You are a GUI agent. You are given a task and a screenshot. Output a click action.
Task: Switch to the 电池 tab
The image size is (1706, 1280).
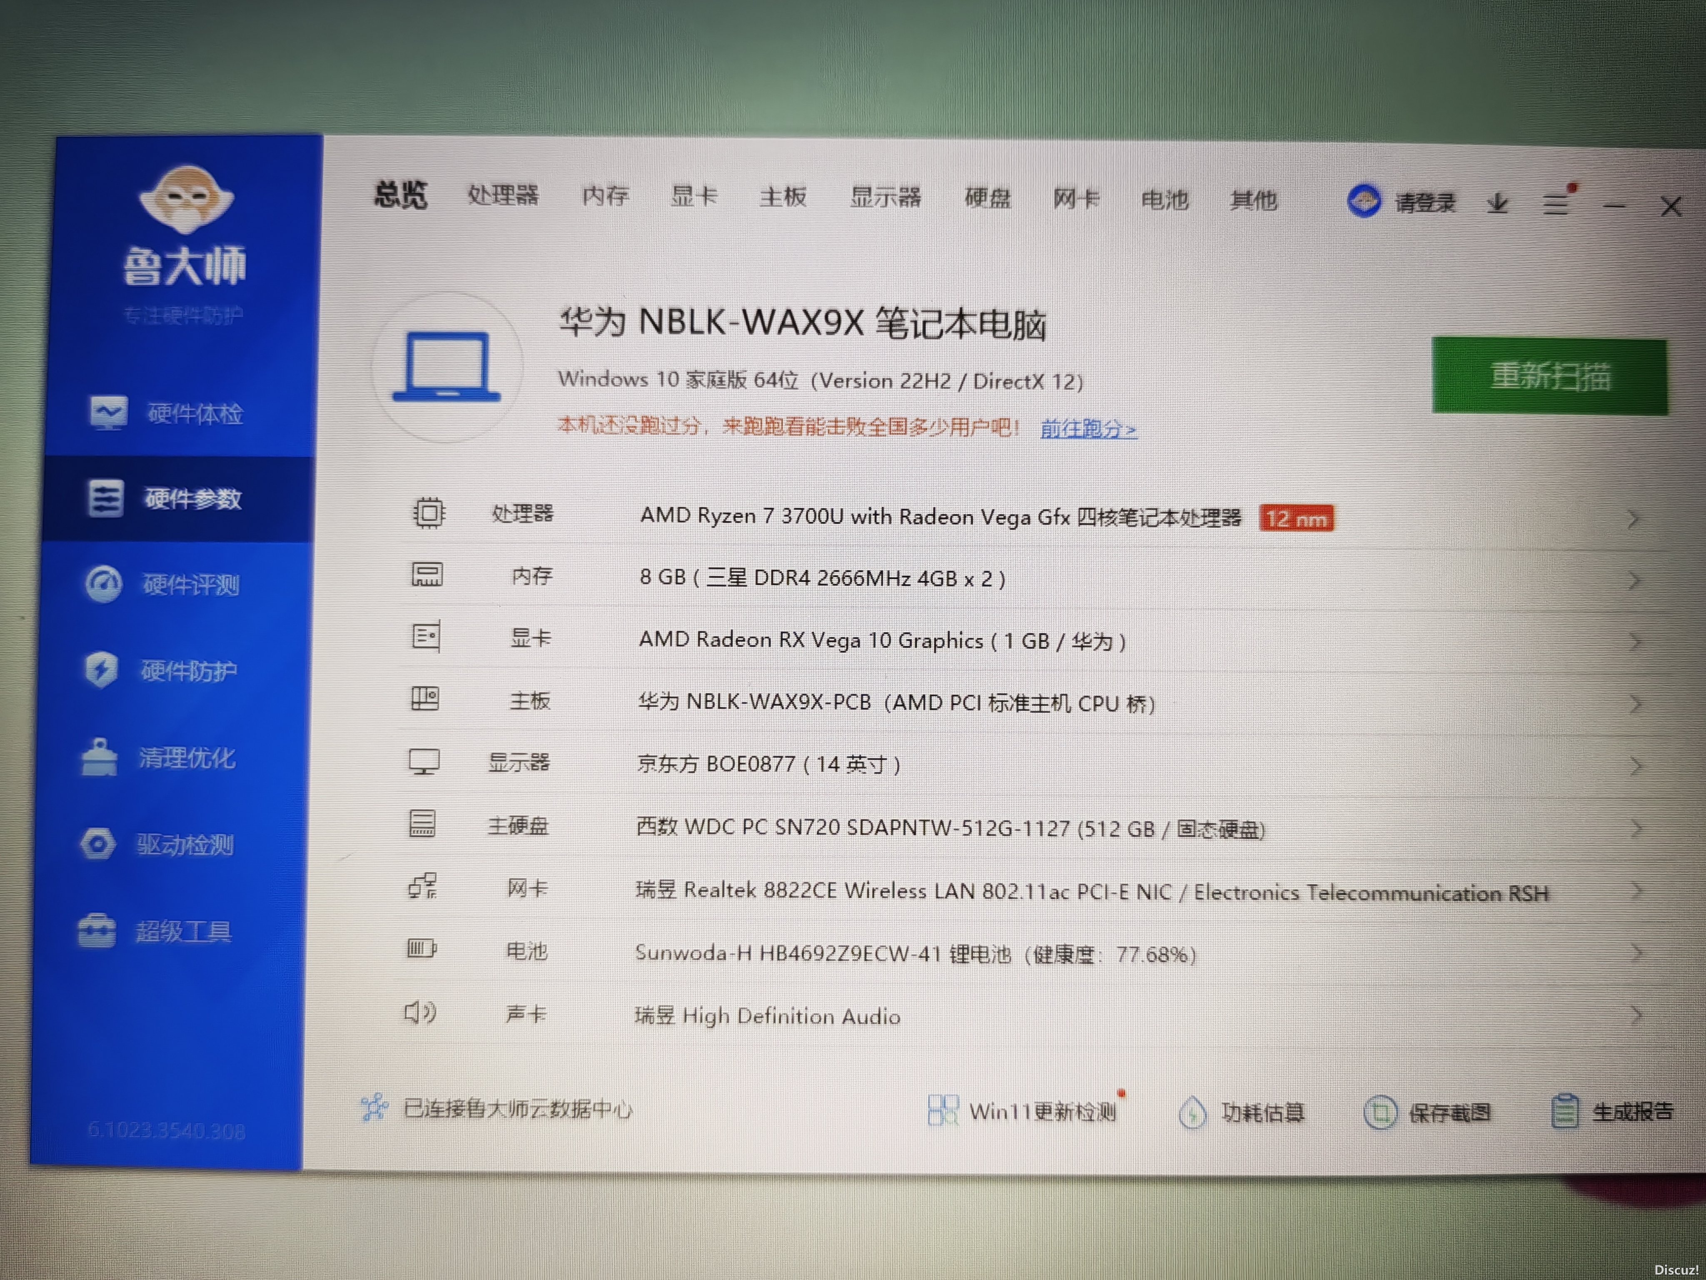point(1165,200)
